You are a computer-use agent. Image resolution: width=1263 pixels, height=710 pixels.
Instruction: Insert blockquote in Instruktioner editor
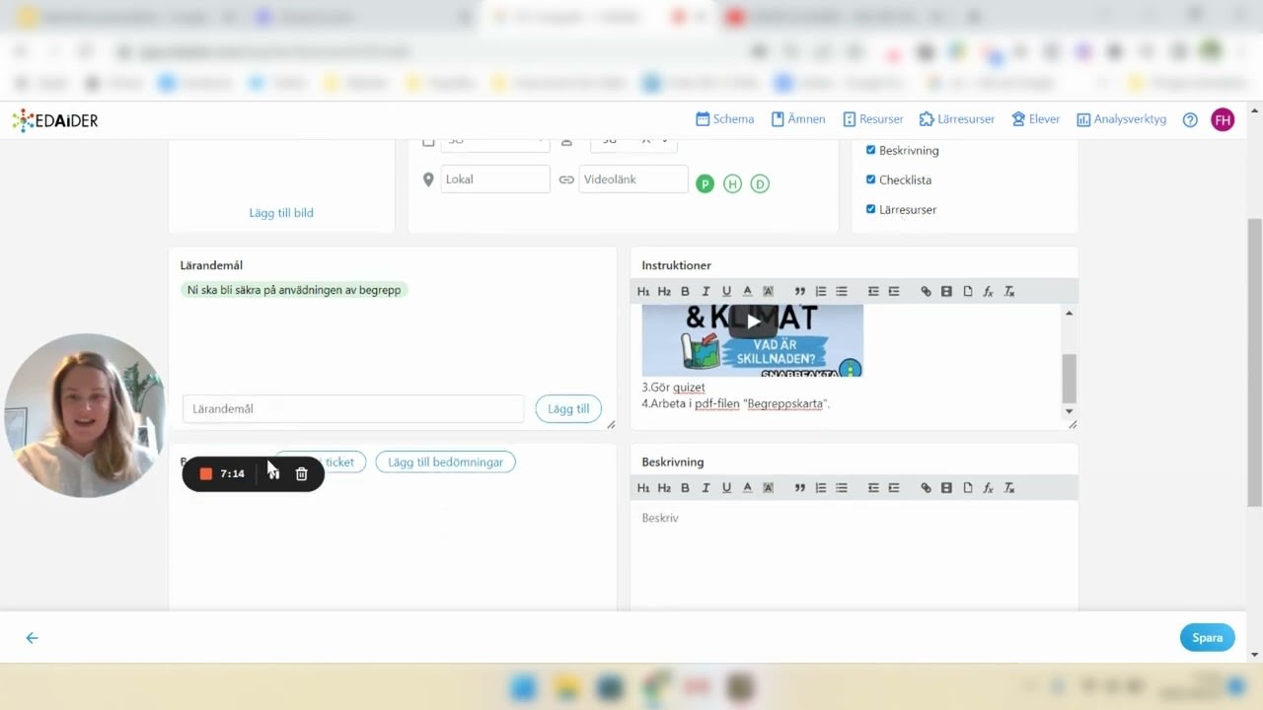(x=799, y=292)
